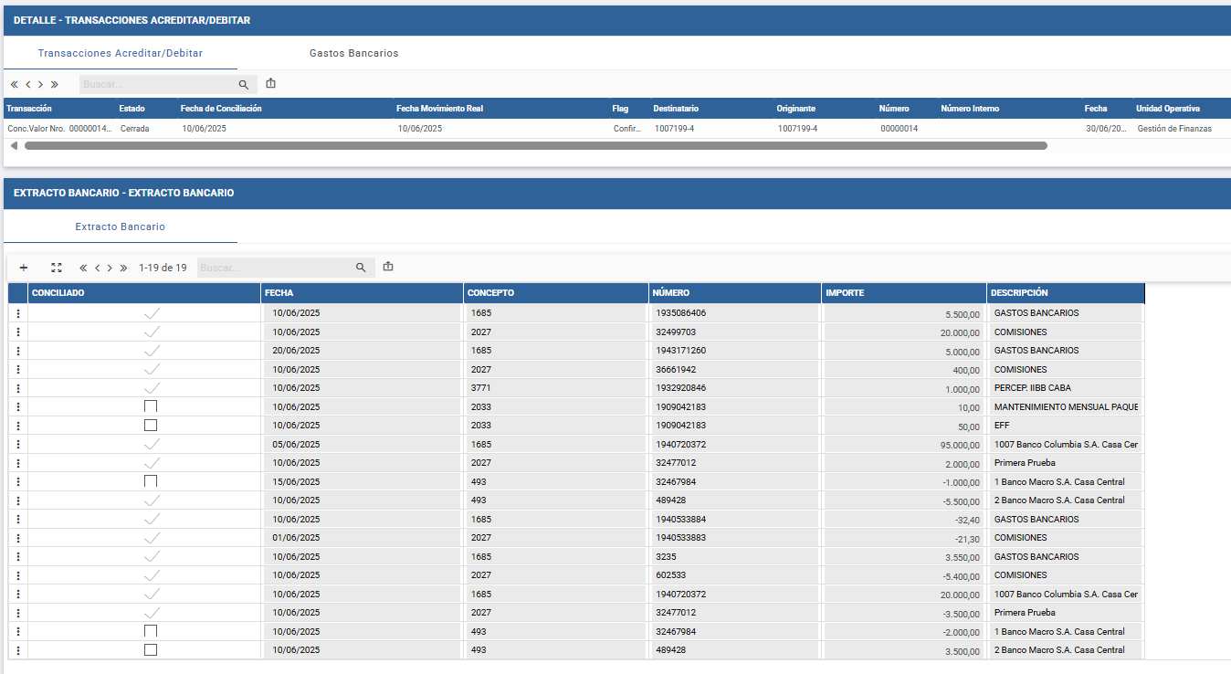The width and height of the screenshot is (1231, 674).
Task: Check Conciliado box for MANTENIMIENTO MENSUAL row
Action: coord(151,406)
